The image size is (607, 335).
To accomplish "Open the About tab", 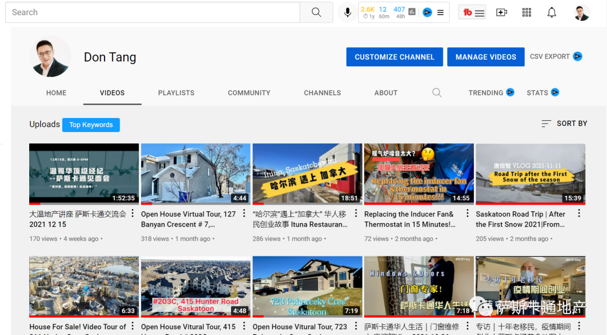I will click(x=386, y=93).
